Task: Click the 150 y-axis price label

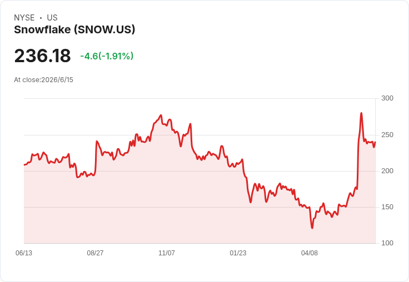Action: [x=387, y=207]
